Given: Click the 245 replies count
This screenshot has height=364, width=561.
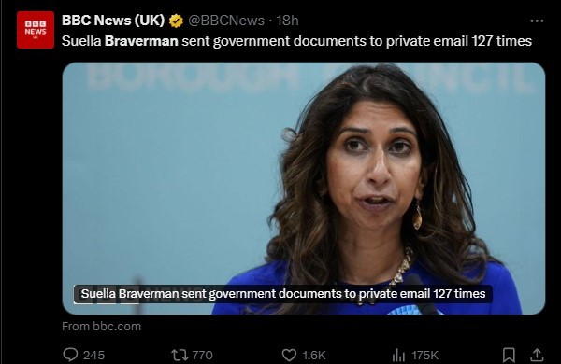Looking at the screenshot, I should tap(94, 355).
